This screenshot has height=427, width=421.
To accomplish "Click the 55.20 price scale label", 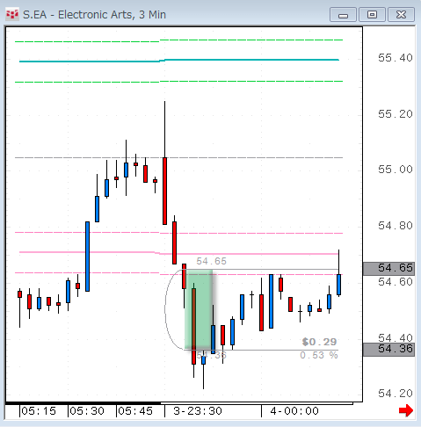I will click(x=396, y=114).
